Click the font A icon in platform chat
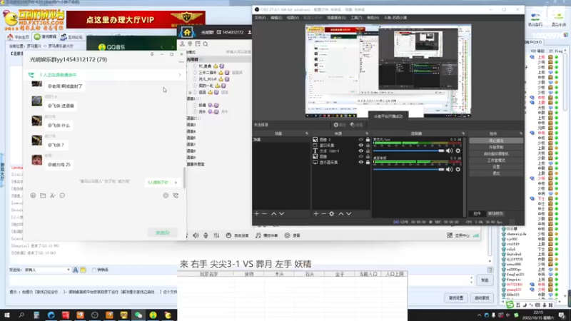Image resolution: width=571 pixels, height=321 pixels. click(76, 270)
